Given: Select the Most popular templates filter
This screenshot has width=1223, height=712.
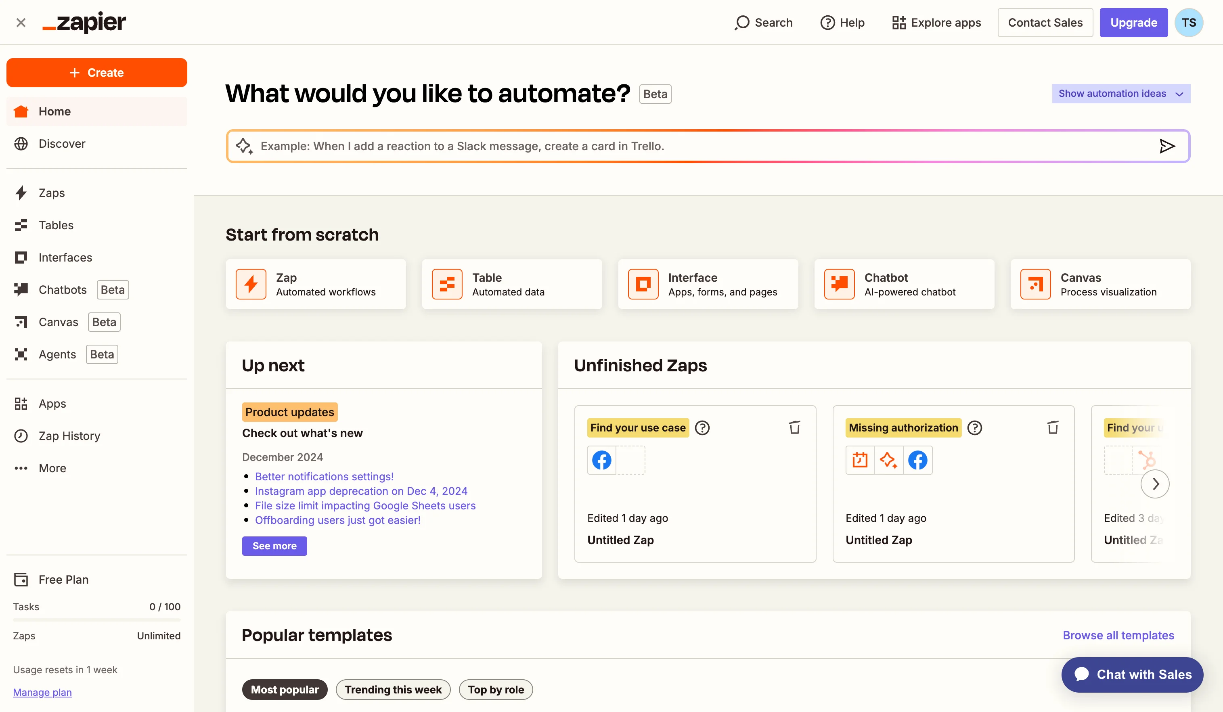Looking at the screenshot, I should (285, 689).
